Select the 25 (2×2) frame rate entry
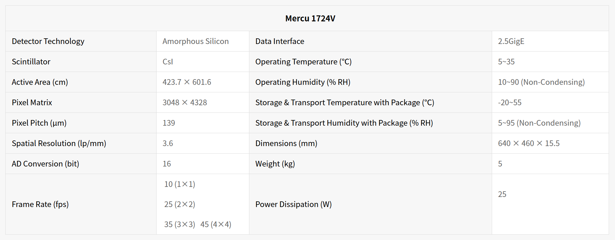The width and height of the screenshot is (615, 240). click(180, 204)
